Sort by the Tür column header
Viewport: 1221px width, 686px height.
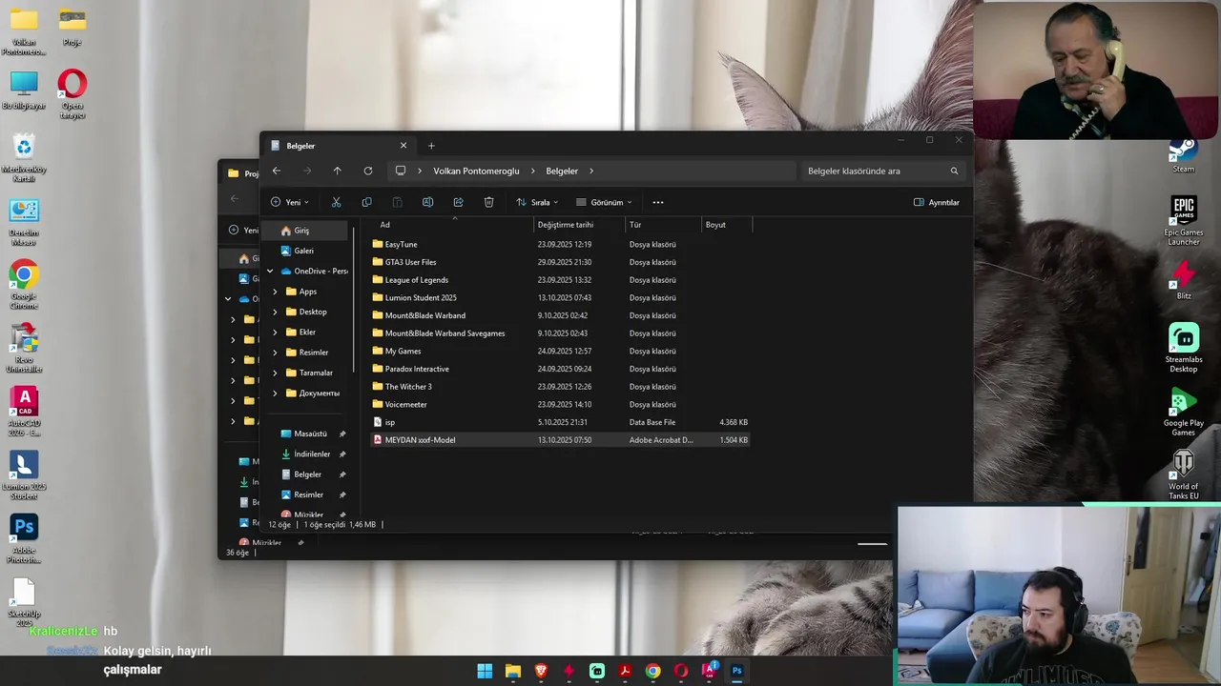(x=663, y=225)
